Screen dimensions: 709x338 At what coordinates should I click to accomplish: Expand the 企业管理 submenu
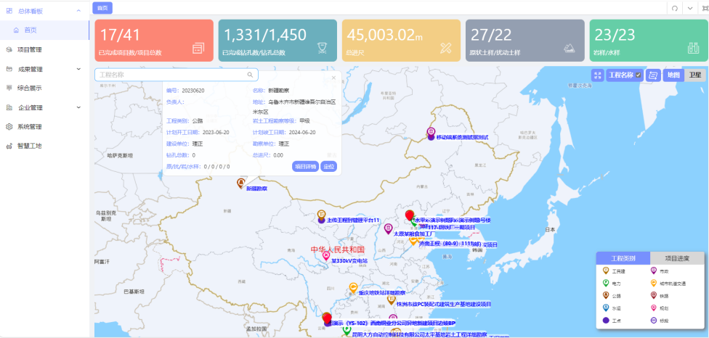[78, 107]
